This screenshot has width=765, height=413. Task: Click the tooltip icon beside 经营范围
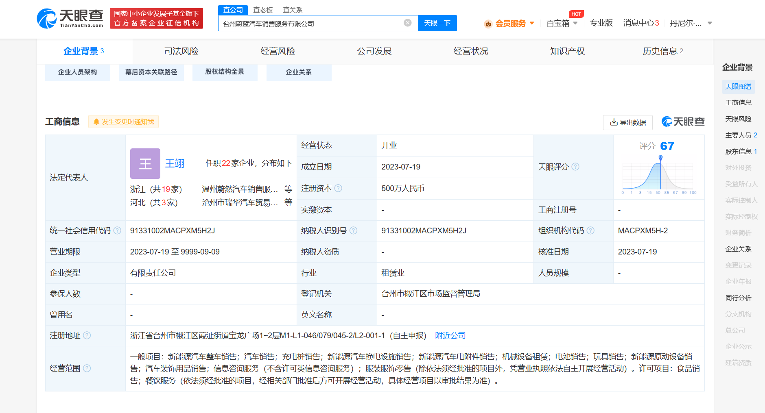point(87,369)
